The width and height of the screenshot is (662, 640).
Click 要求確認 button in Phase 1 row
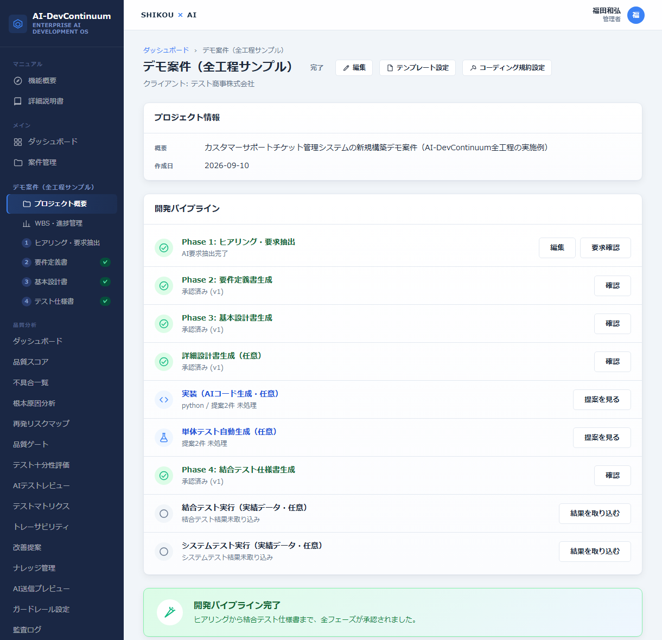(x=606, y=248)
